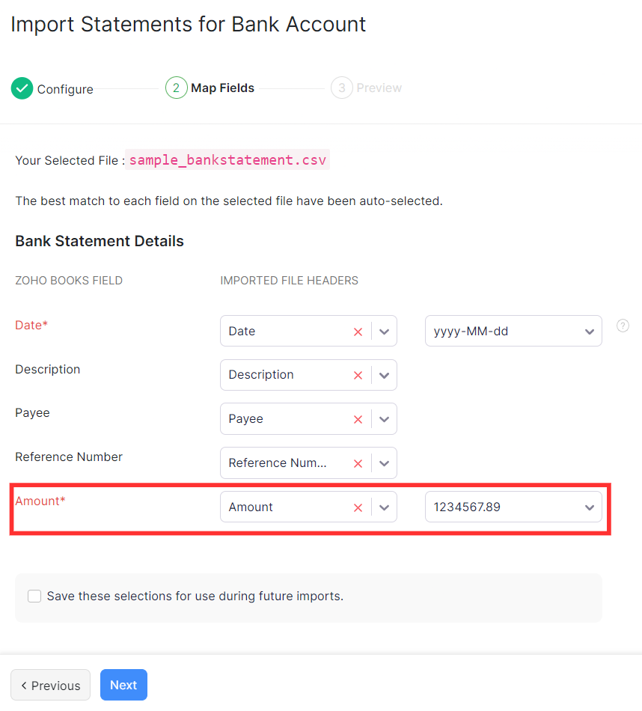
Task: Open the yyyy-MM-dd date format dropdown
Action: (x=513, y=331)
